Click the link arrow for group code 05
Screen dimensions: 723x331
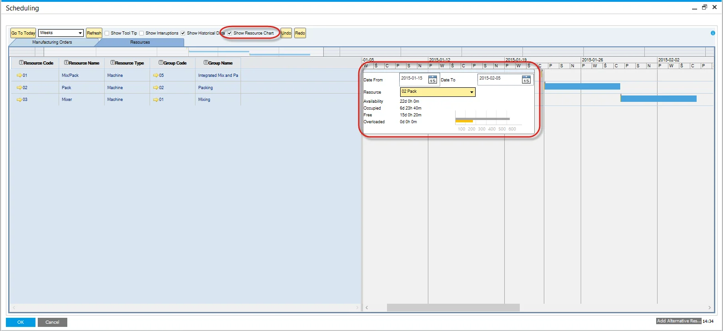pyautogui.click(x=156, y=75)
